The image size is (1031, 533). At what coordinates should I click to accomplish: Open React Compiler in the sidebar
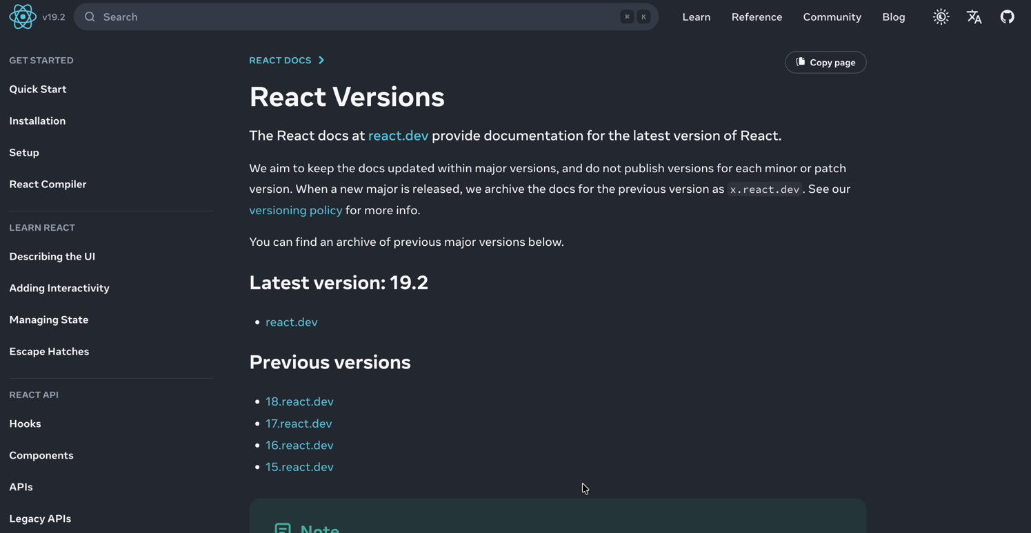click(x=48, y=184)
